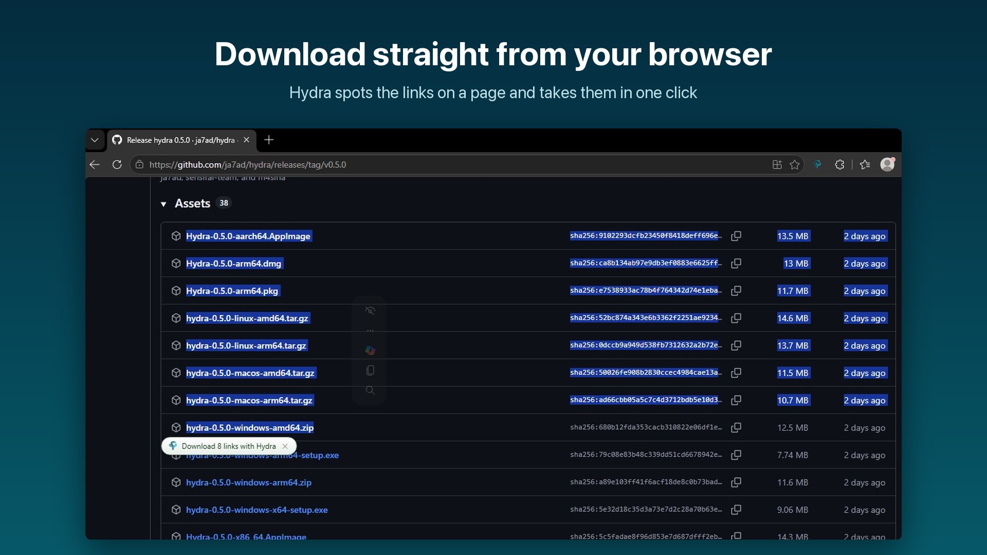987x555 pixels.
Task: Reload the page with refresh button
Action: (x=117, y=164)
